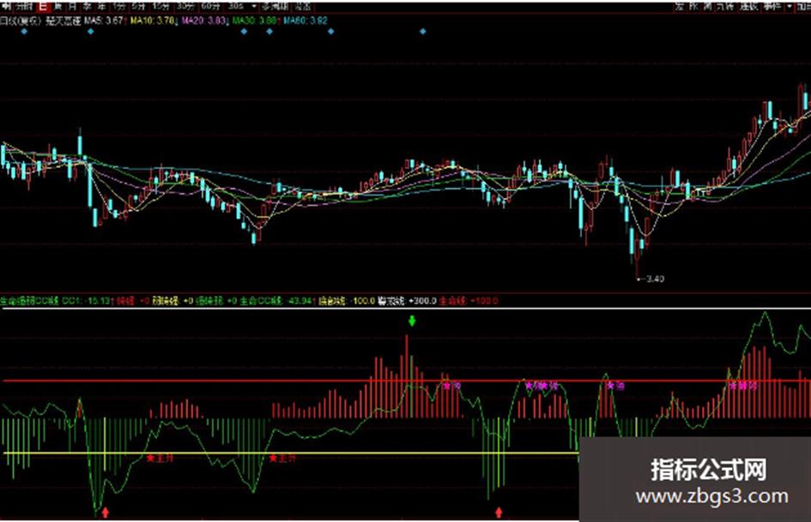Choose the 30分 period tab
Image resolution: width=811 pixels, height=522 pixels.
point(185,6)
